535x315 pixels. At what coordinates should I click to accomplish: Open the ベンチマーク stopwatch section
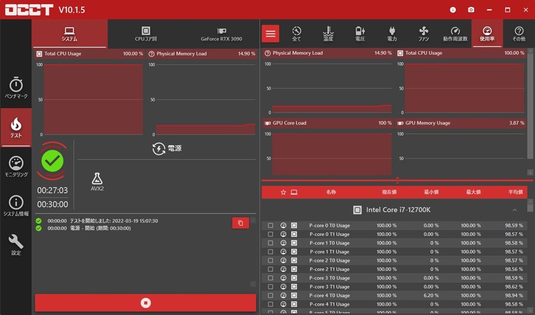click(16, 88)
